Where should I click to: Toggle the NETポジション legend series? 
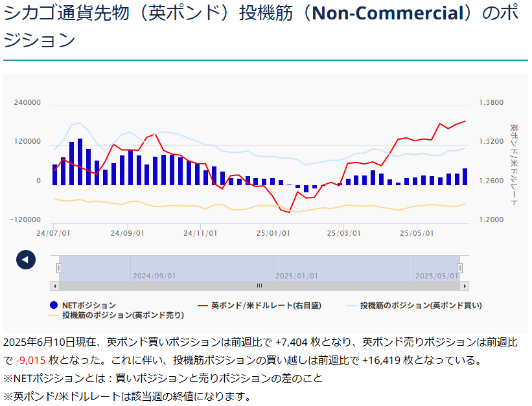point(84,305)
